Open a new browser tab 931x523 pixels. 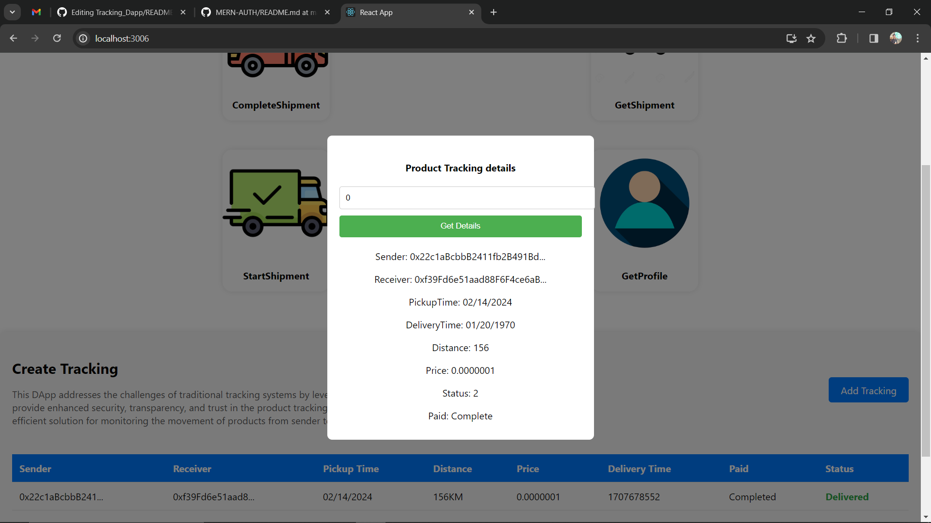[494, 12]
